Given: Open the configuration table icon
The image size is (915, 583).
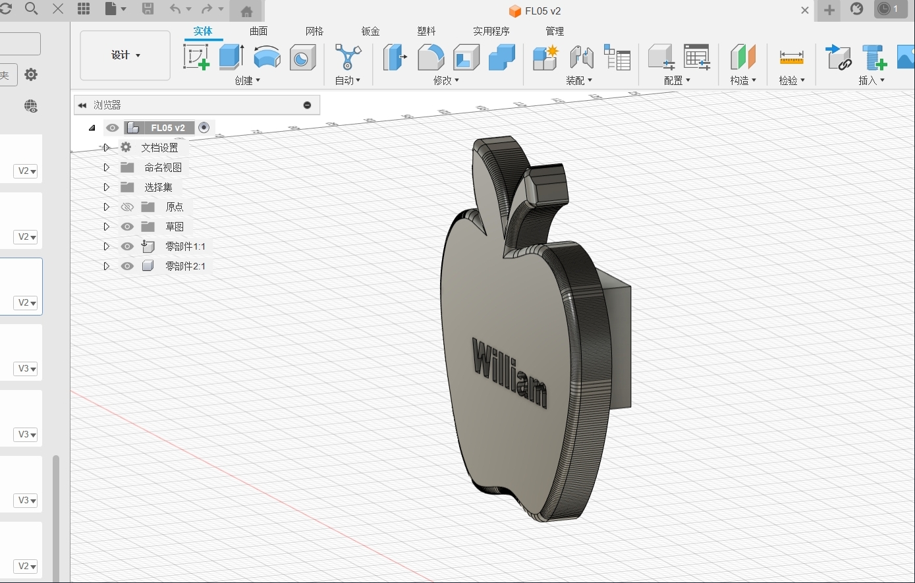Looking at the screenshot, I should pyautogui.click(x=697, y=57).
